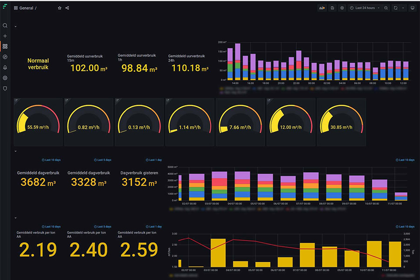Collapse the top dashboard row using its chevron
The image size is (420, 280).
pos(15,27)
